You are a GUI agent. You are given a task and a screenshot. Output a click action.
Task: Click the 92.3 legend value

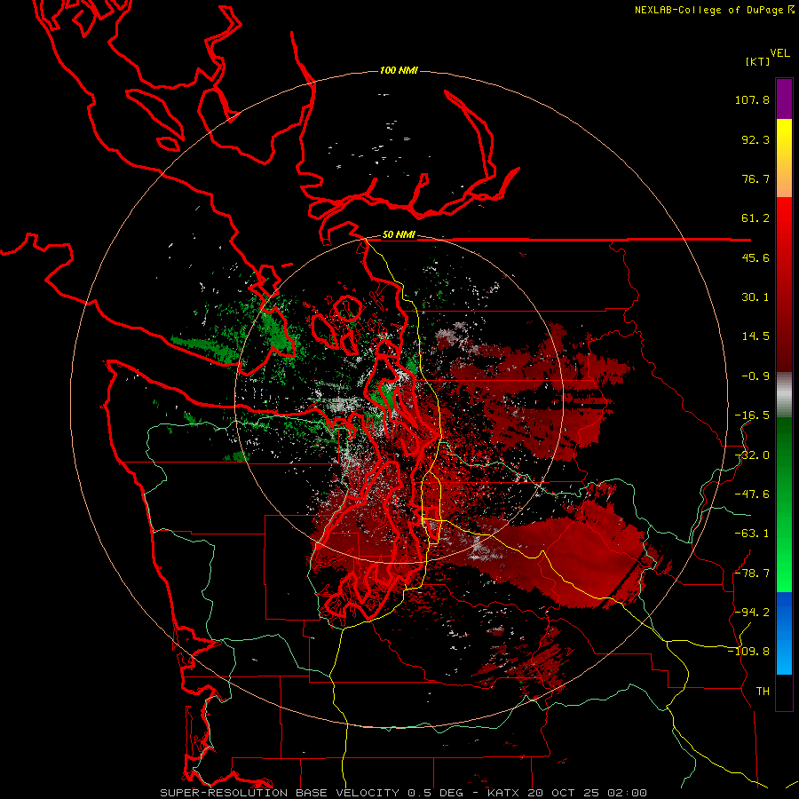tap(755, 139)
